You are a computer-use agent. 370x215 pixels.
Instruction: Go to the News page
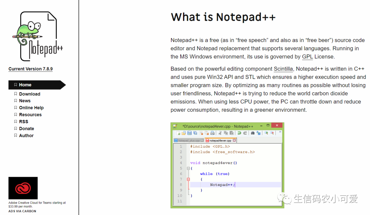25,101
